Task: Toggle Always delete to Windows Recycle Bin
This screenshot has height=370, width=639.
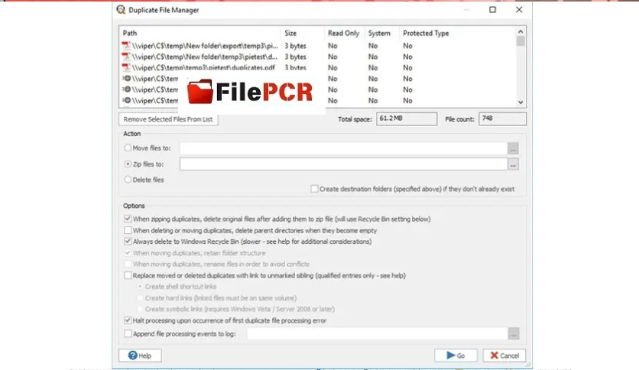Action: click(x=128, y=242)
